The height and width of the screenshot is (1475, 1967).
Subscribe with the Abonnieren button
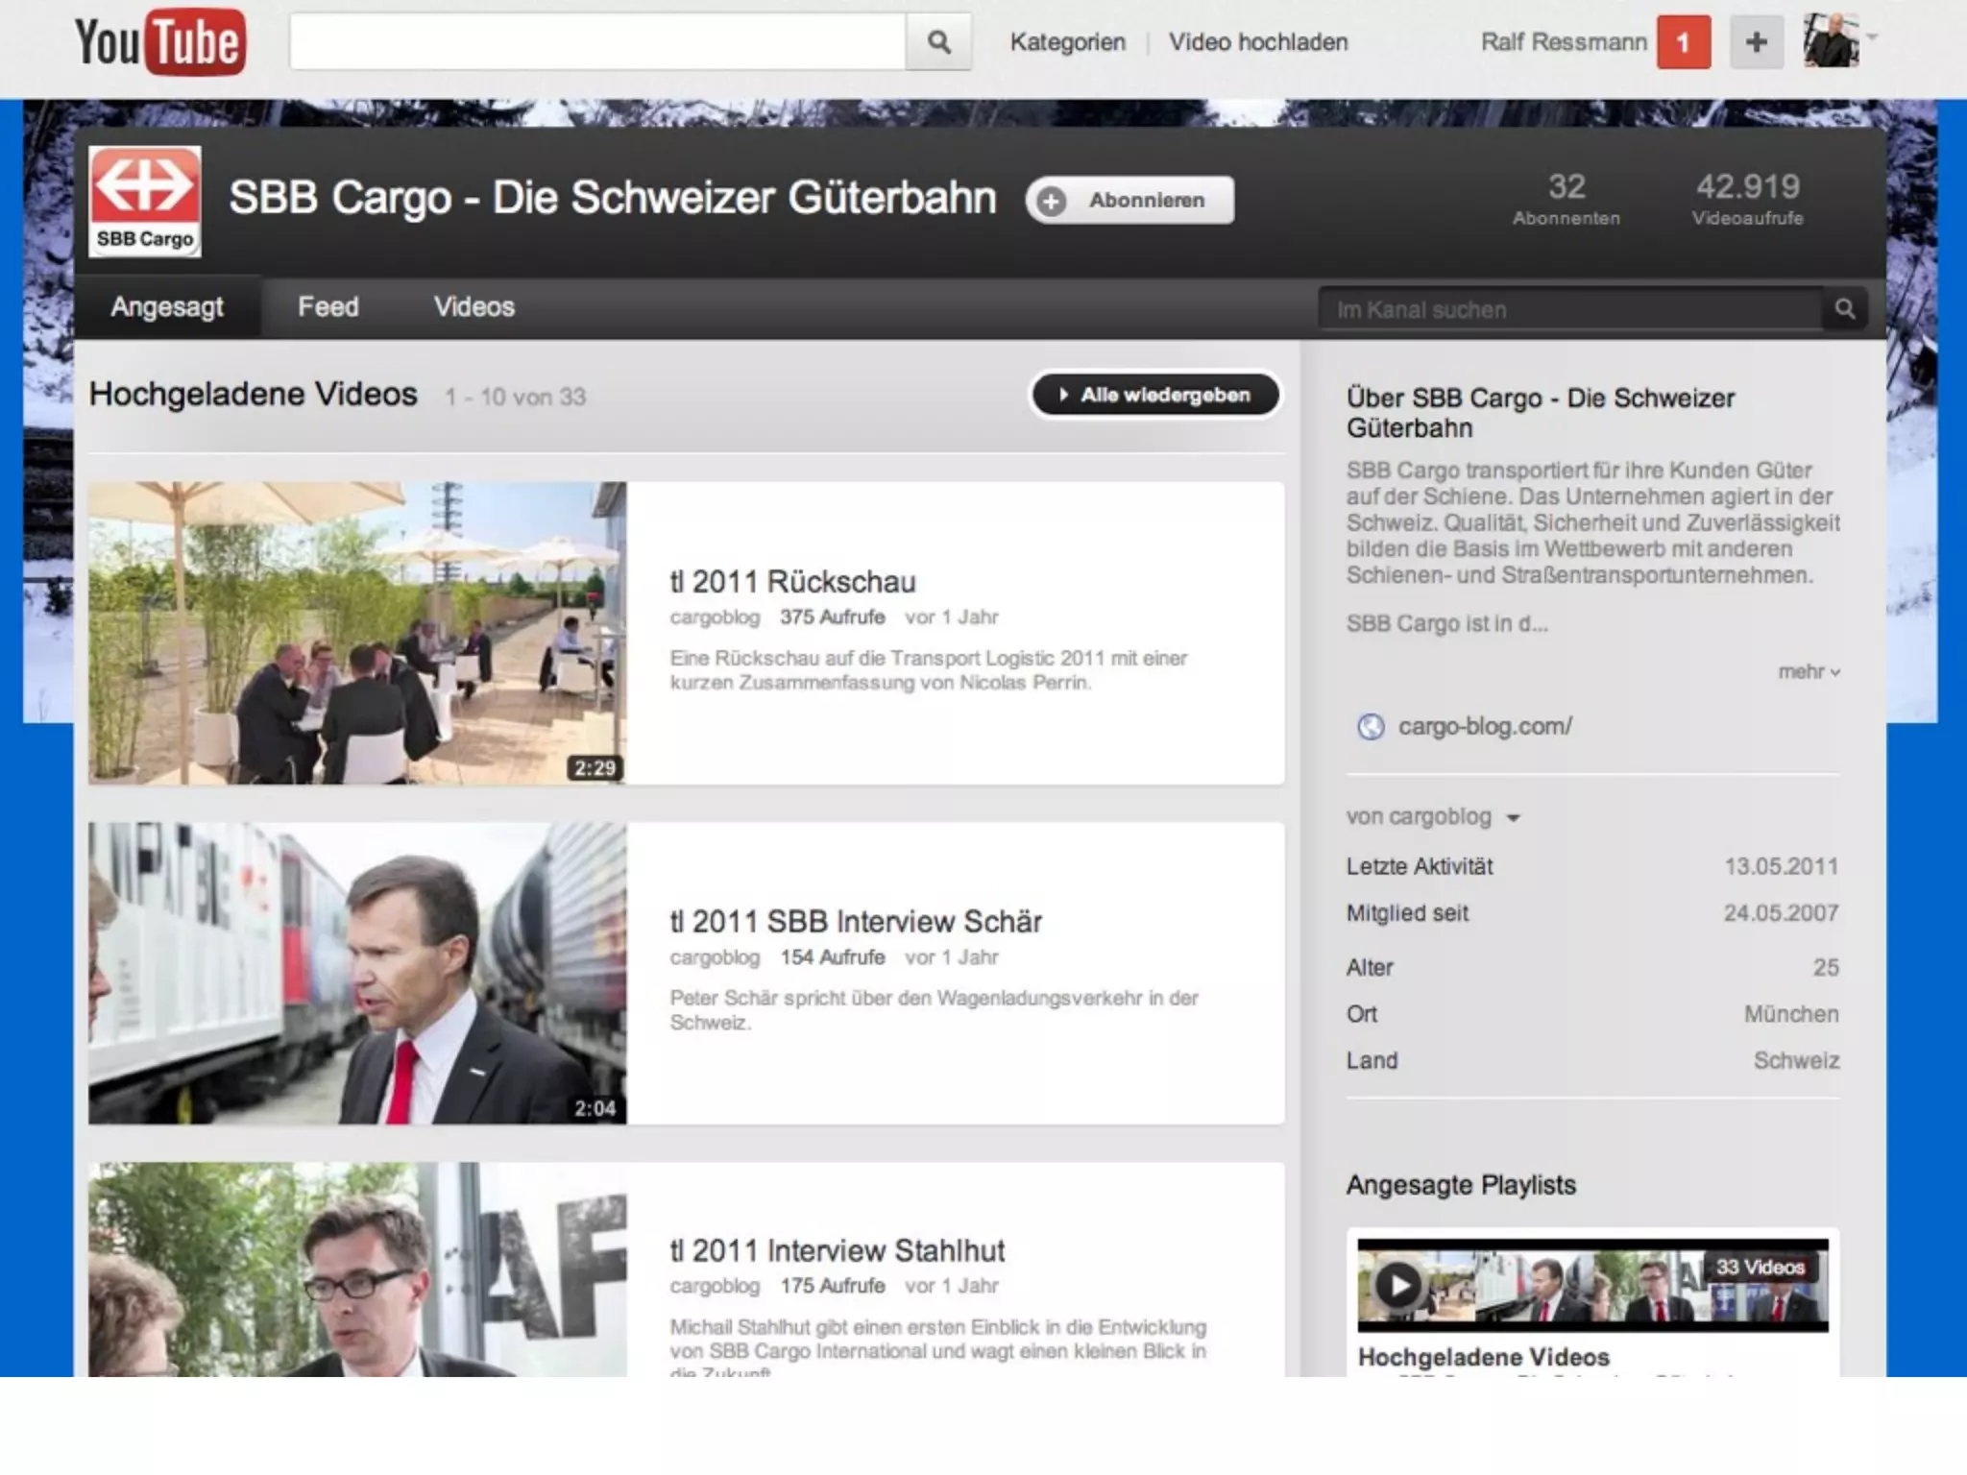1130,201
